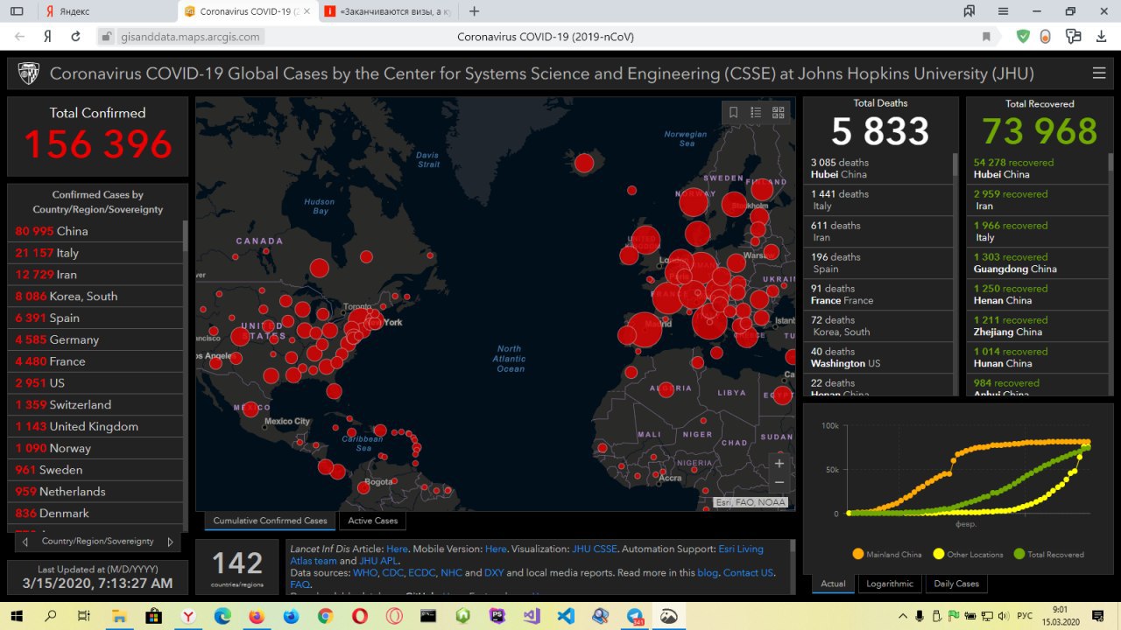The width and height of the screenshot is (1121, 630).
Task: Select the Actual chart tab
Action: pos(833,584)
